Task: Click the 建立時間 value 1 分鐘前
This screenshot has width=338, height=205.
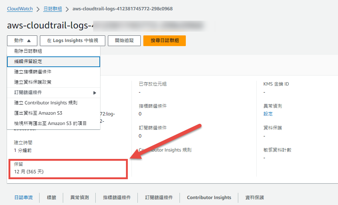Action: click(23, 150)
